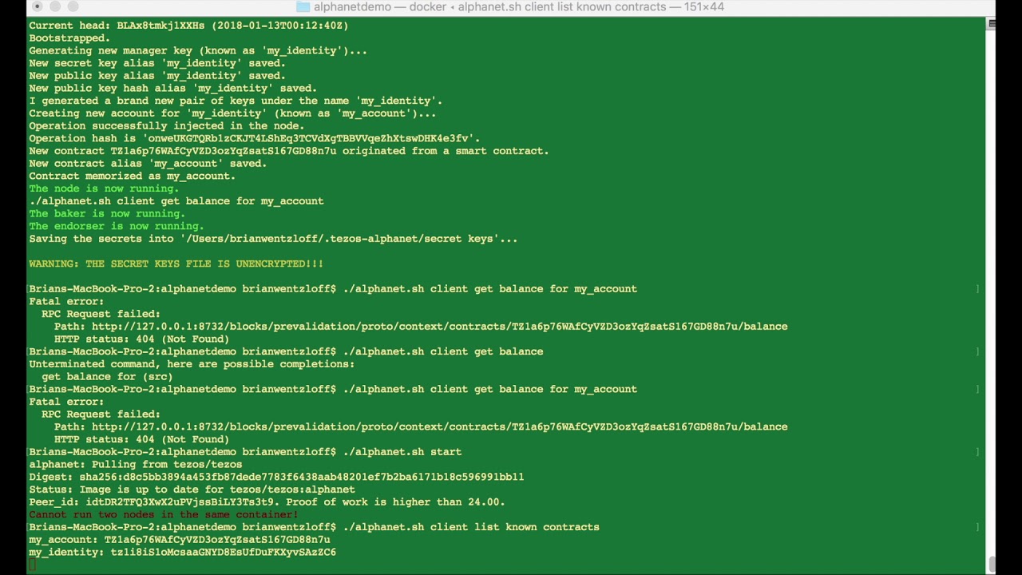Viewport: 1022px width, 575px height.
Task: Click the 'client list known contracts' command line
Action: click(314, 527)
